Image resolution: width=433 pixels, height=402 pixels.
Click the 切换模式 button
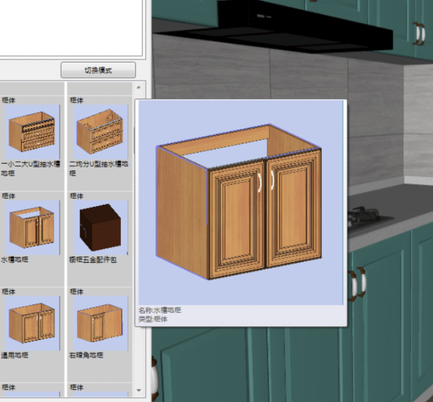point(98,70)
